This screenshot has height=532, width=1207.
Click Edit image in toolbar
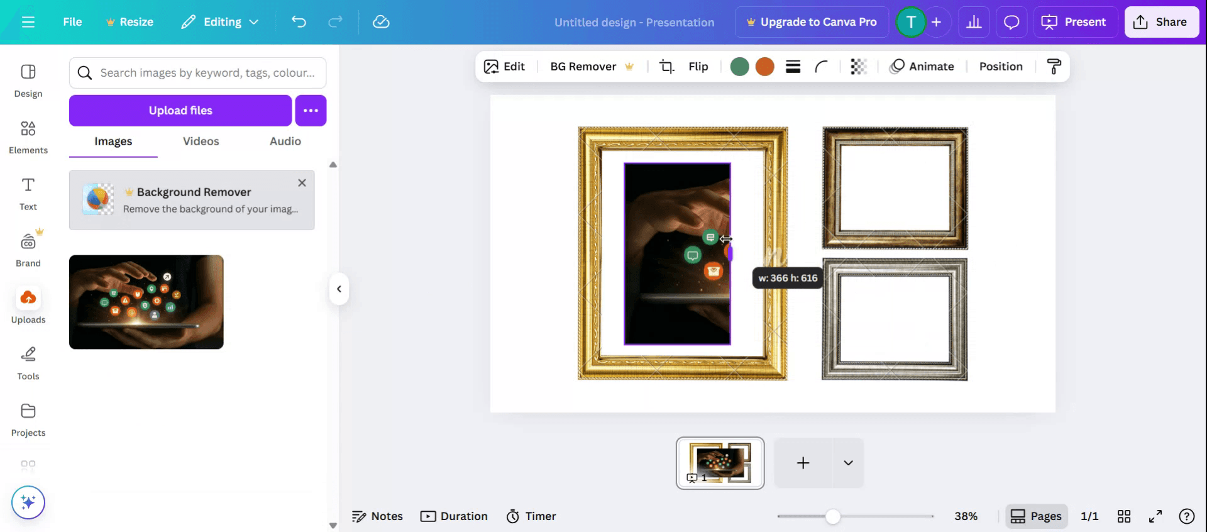click(x=504, y=67)
